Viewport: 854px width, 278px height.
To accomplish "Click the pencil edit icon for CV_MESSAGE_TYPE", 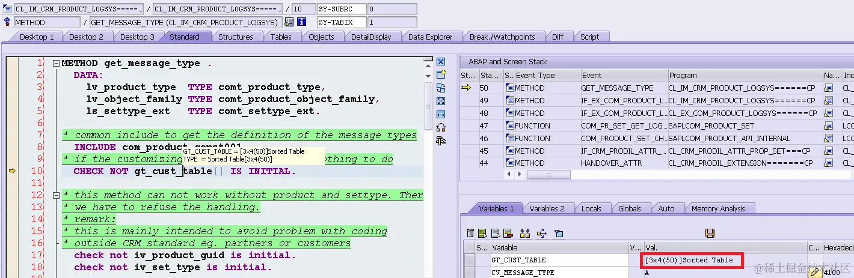I will click(x=814, y=272).
